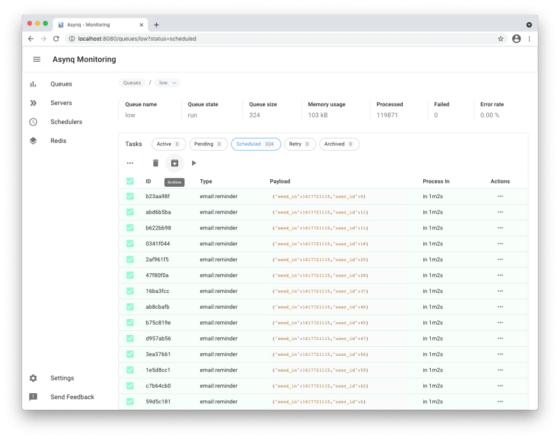
Task: Open actions menu for task b23aa98f
Action: coord(500,196)
